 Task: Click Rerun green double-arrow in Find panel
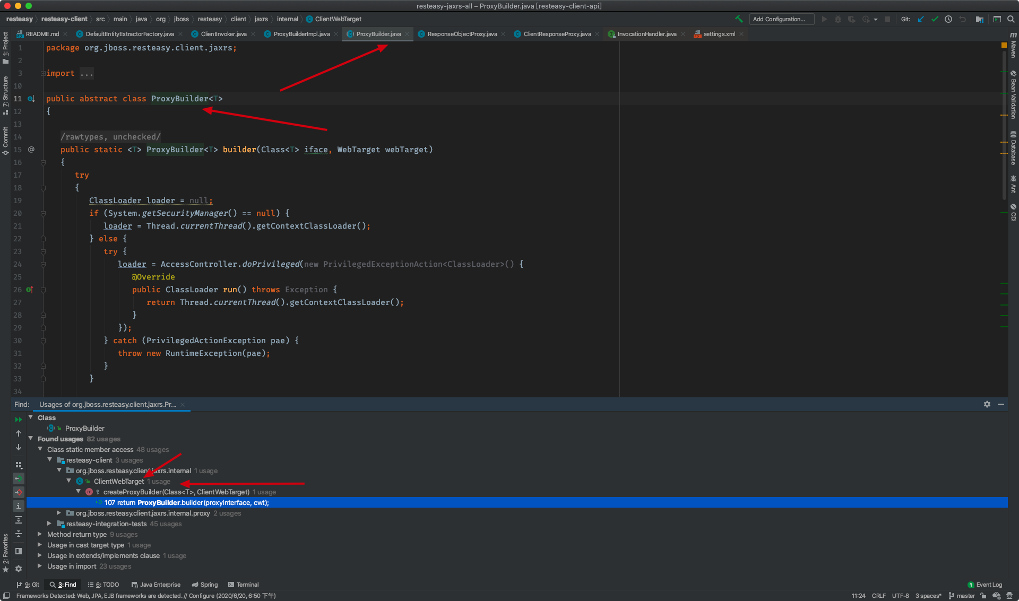19,419
